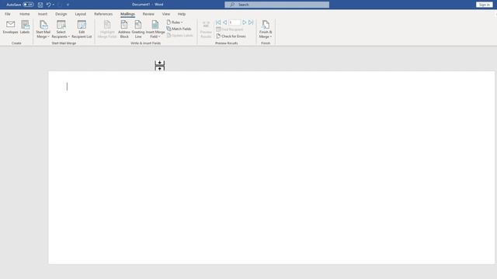Go to last record arrow
The image size is (497, 279).
[251, 22]
